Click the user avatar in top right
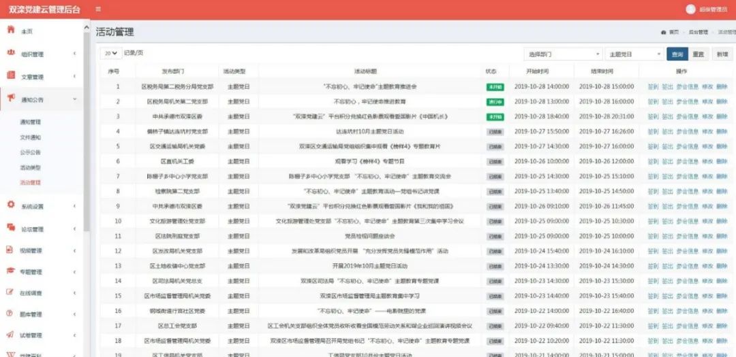This screenshot has width=736, height=357. pos(690,10)
